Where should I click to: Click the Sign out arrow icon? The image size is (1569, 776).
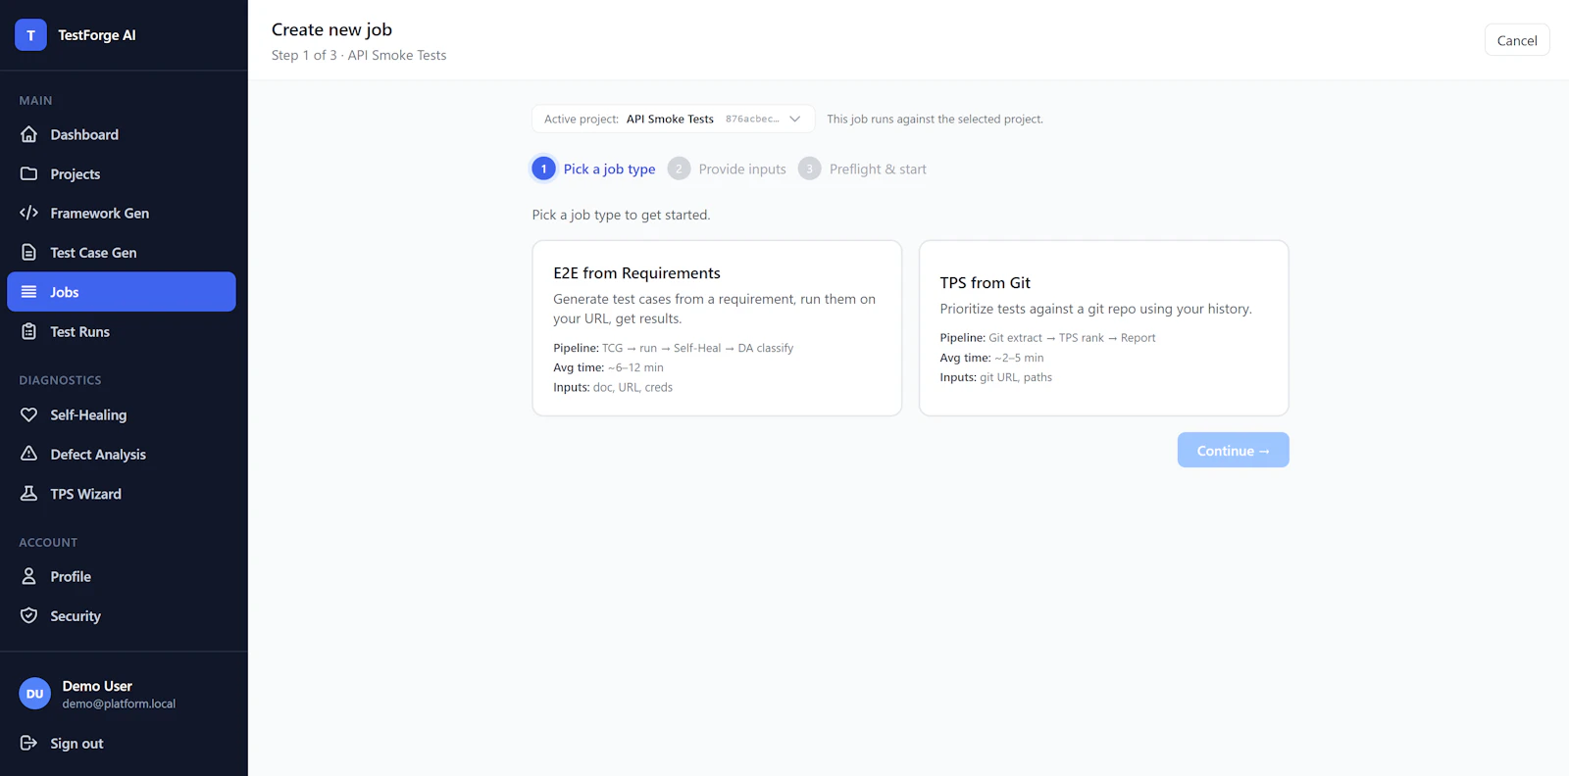(x=29, y=743)
